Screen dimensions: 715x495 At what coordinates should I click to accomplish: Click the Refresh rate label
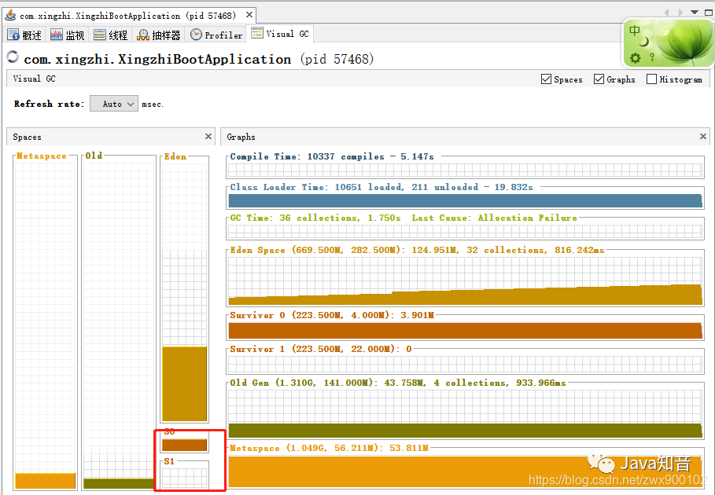click(49, 104)
